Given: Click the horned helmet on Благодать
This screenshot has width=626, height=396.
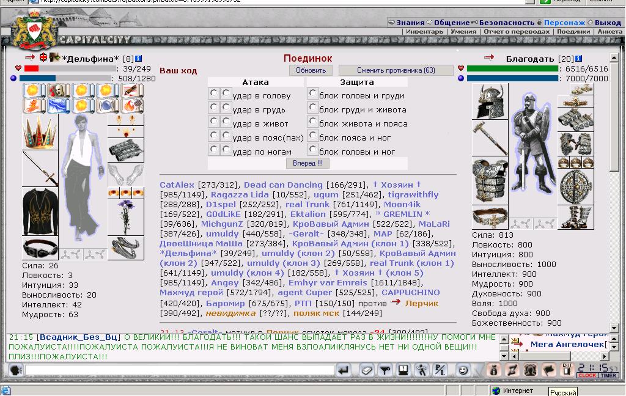Looking at the screenshot, I should tap(490, 101).
